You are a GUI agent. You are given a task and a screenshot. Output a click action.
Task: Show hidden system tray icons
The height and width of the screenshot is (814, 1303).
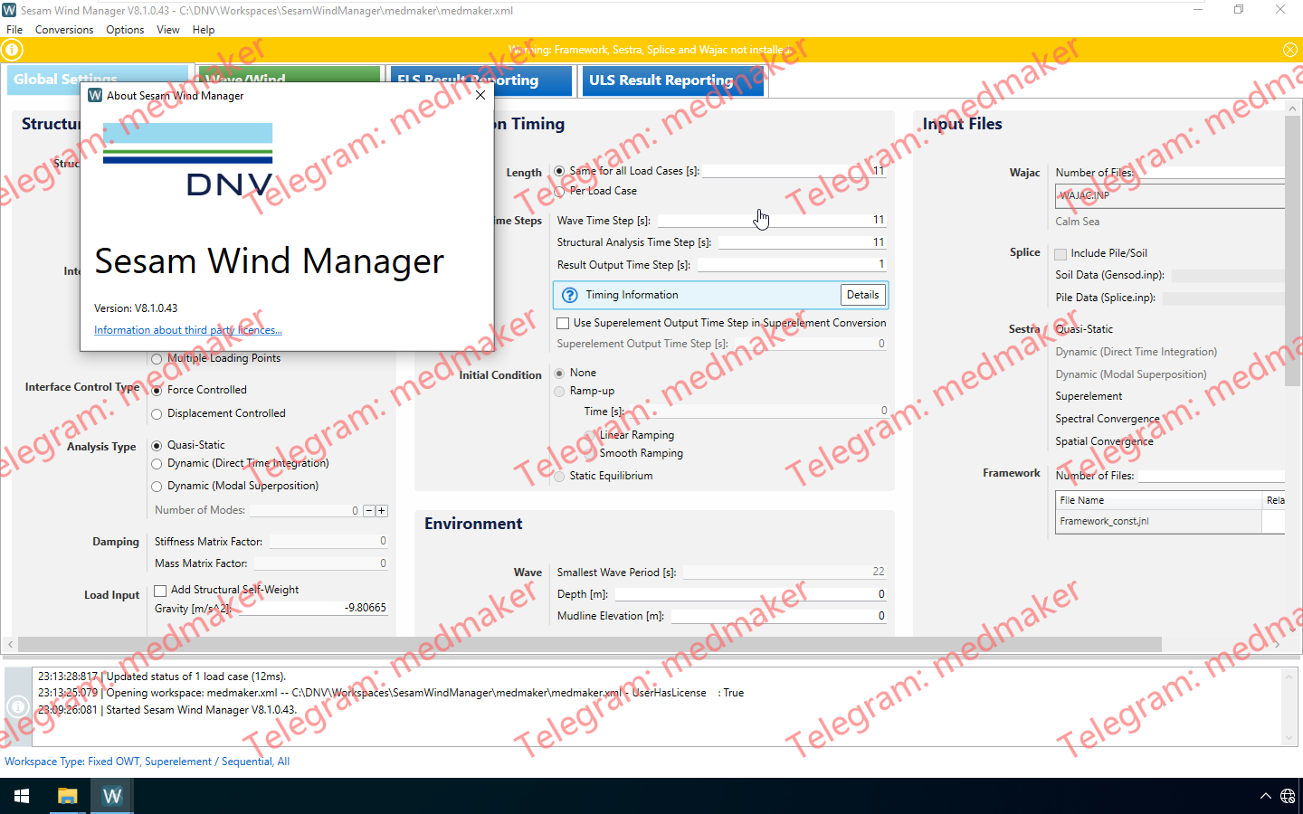point(1265,796)
